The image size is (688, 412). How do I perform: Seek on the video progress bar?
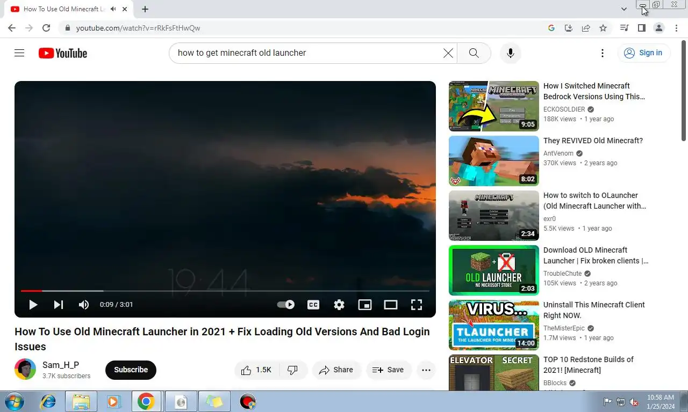[x=225, y=291]
